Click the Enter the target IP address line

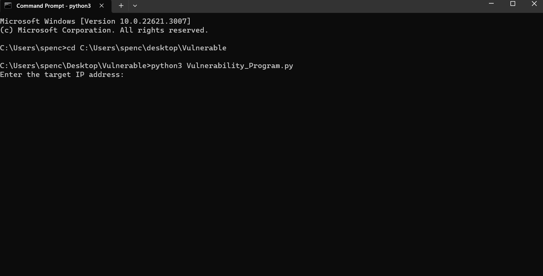[61, 74]
